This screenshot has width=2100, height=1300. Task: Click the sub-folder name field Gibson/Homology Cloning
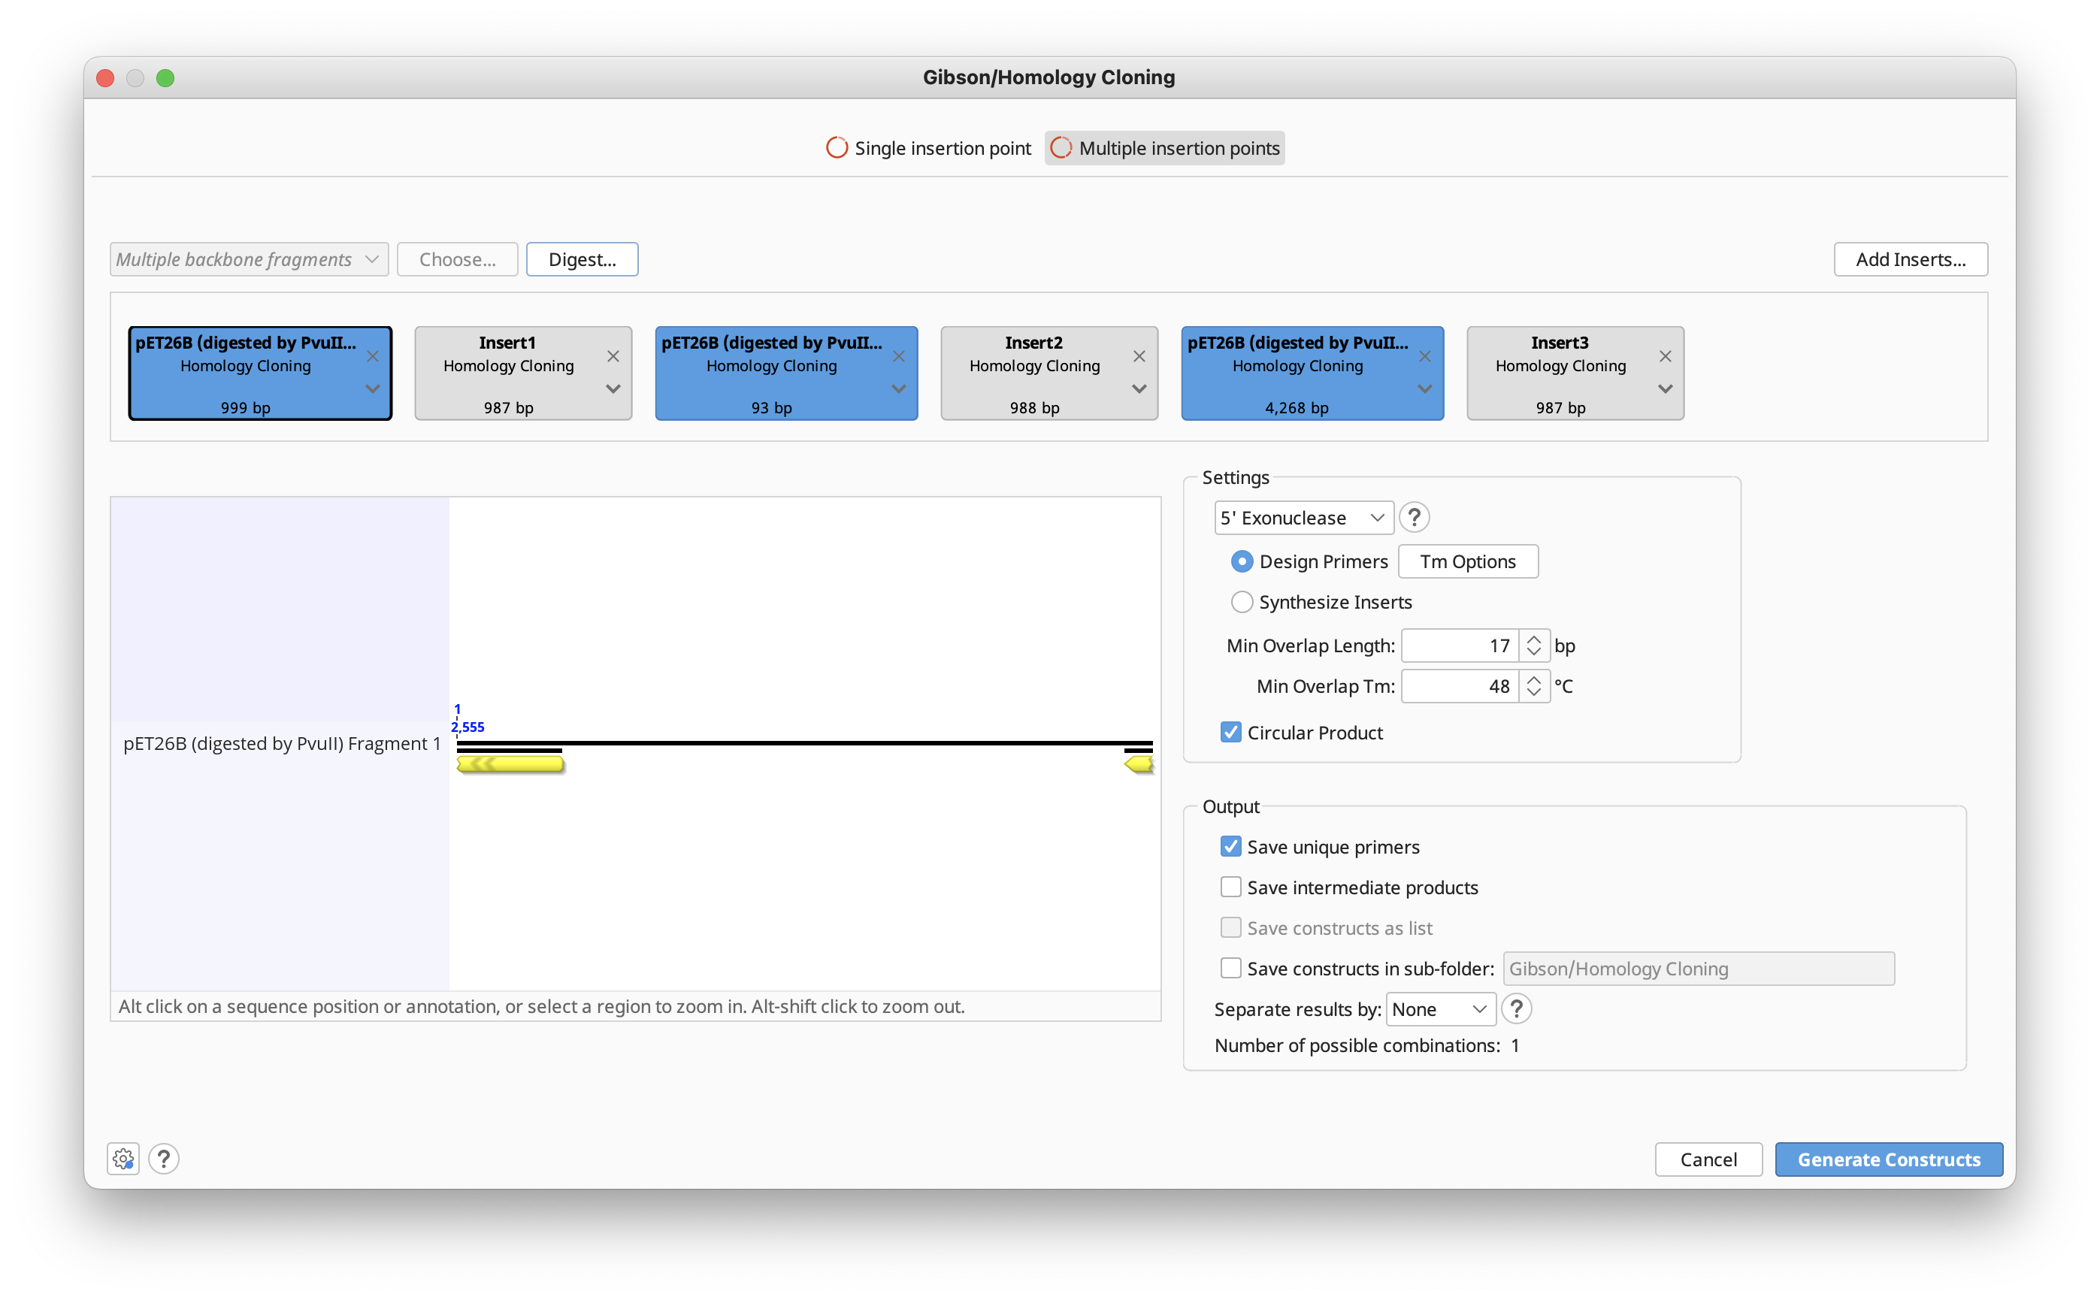1699,968
